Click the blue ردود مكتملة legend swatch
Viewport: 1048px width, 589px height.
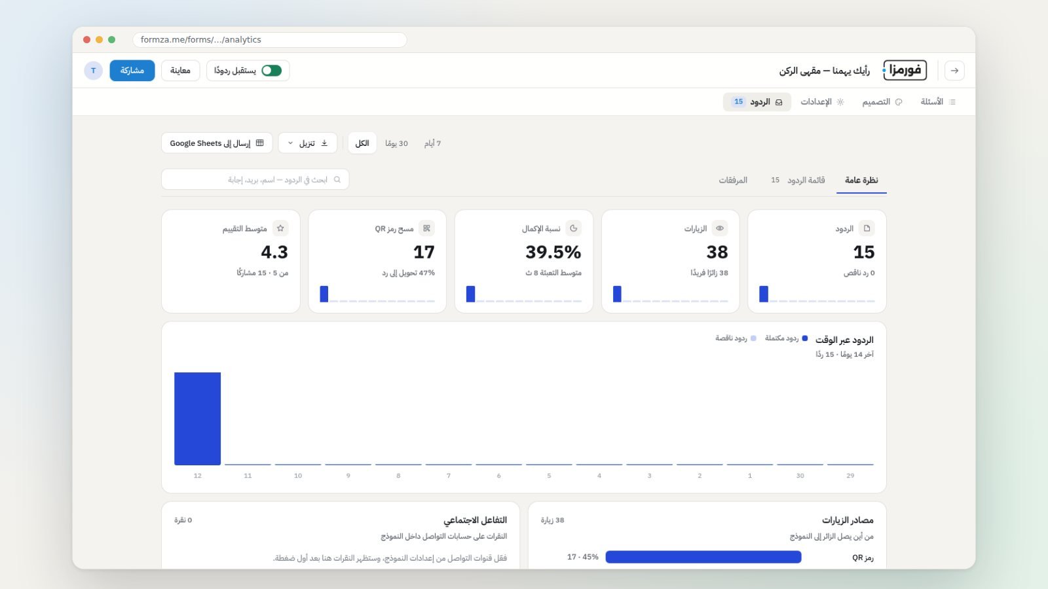click(805, 338)
